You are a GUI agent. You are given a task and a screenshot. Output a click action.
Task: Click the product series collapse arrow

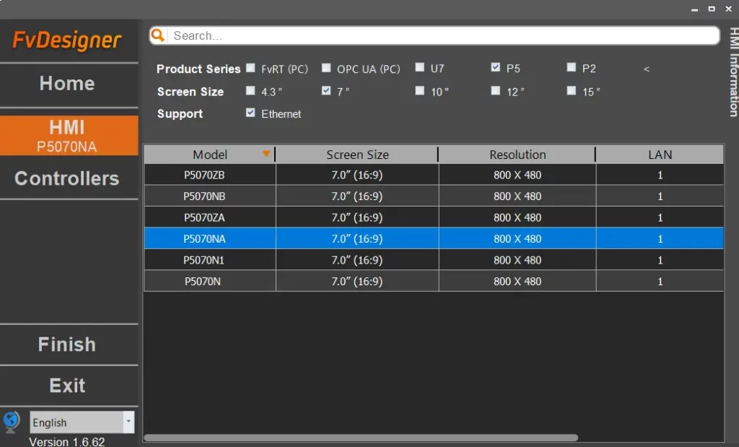tap(646, 69)
